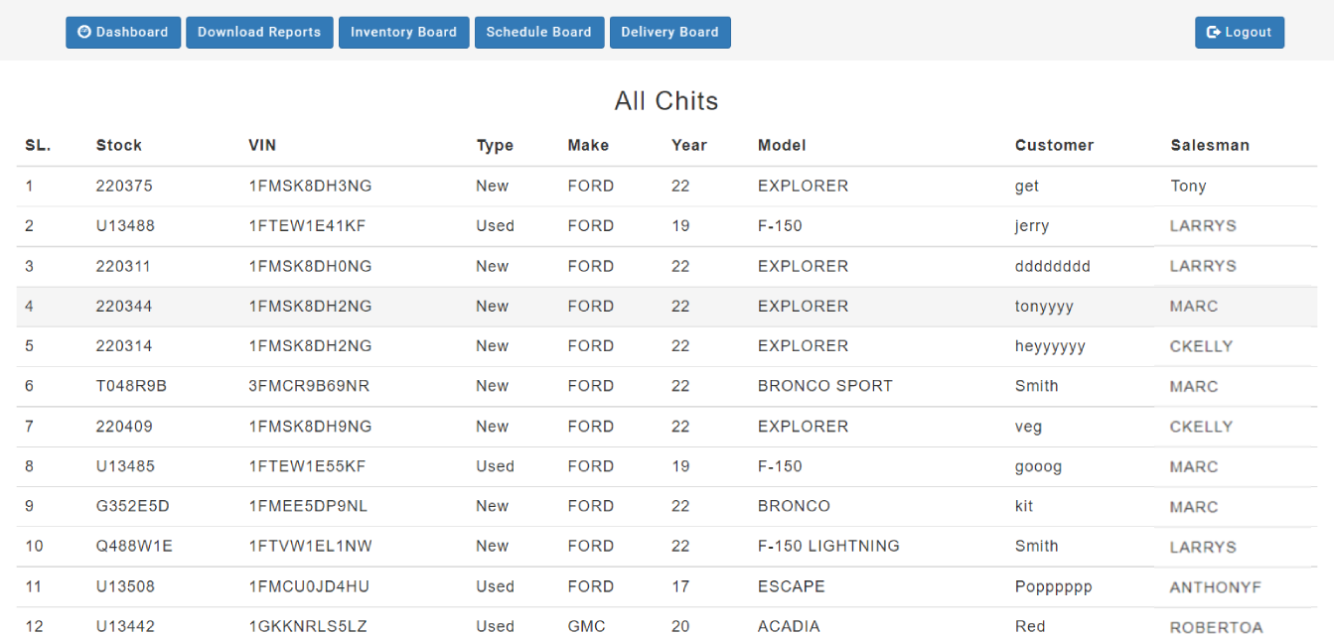This screenshot has height=634, width=1334.
Task: Select row with stock number 220375
Action: [124, 186]
